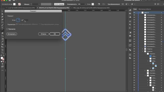This screenshot has height=92, width=164.
Task: Toggle the Трансформировать объекты checkbox
Action: click(x=17, y=24)
